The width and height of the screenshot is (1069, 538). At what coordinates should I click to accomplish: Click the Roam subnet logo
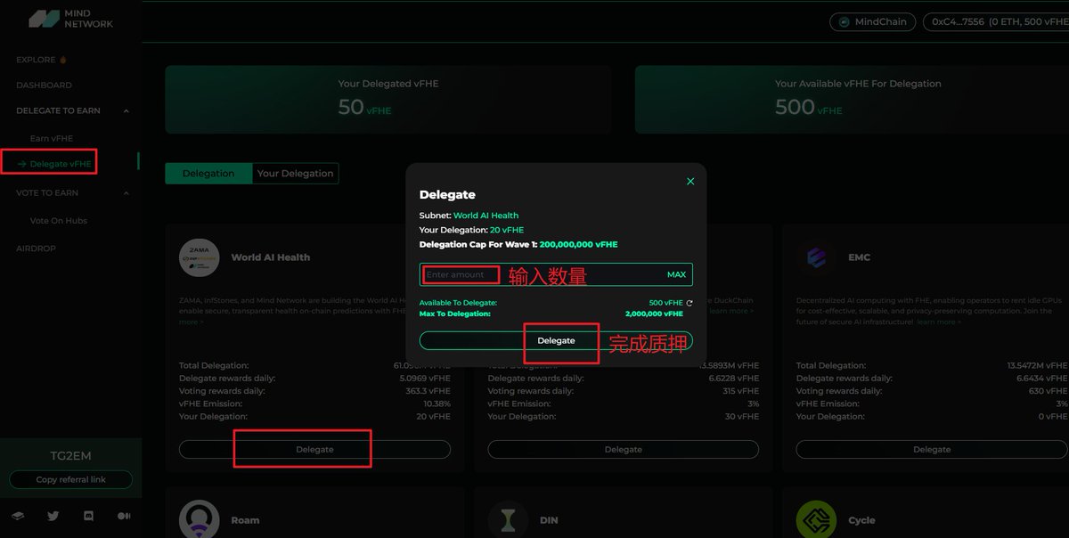[x=200, y=519]
